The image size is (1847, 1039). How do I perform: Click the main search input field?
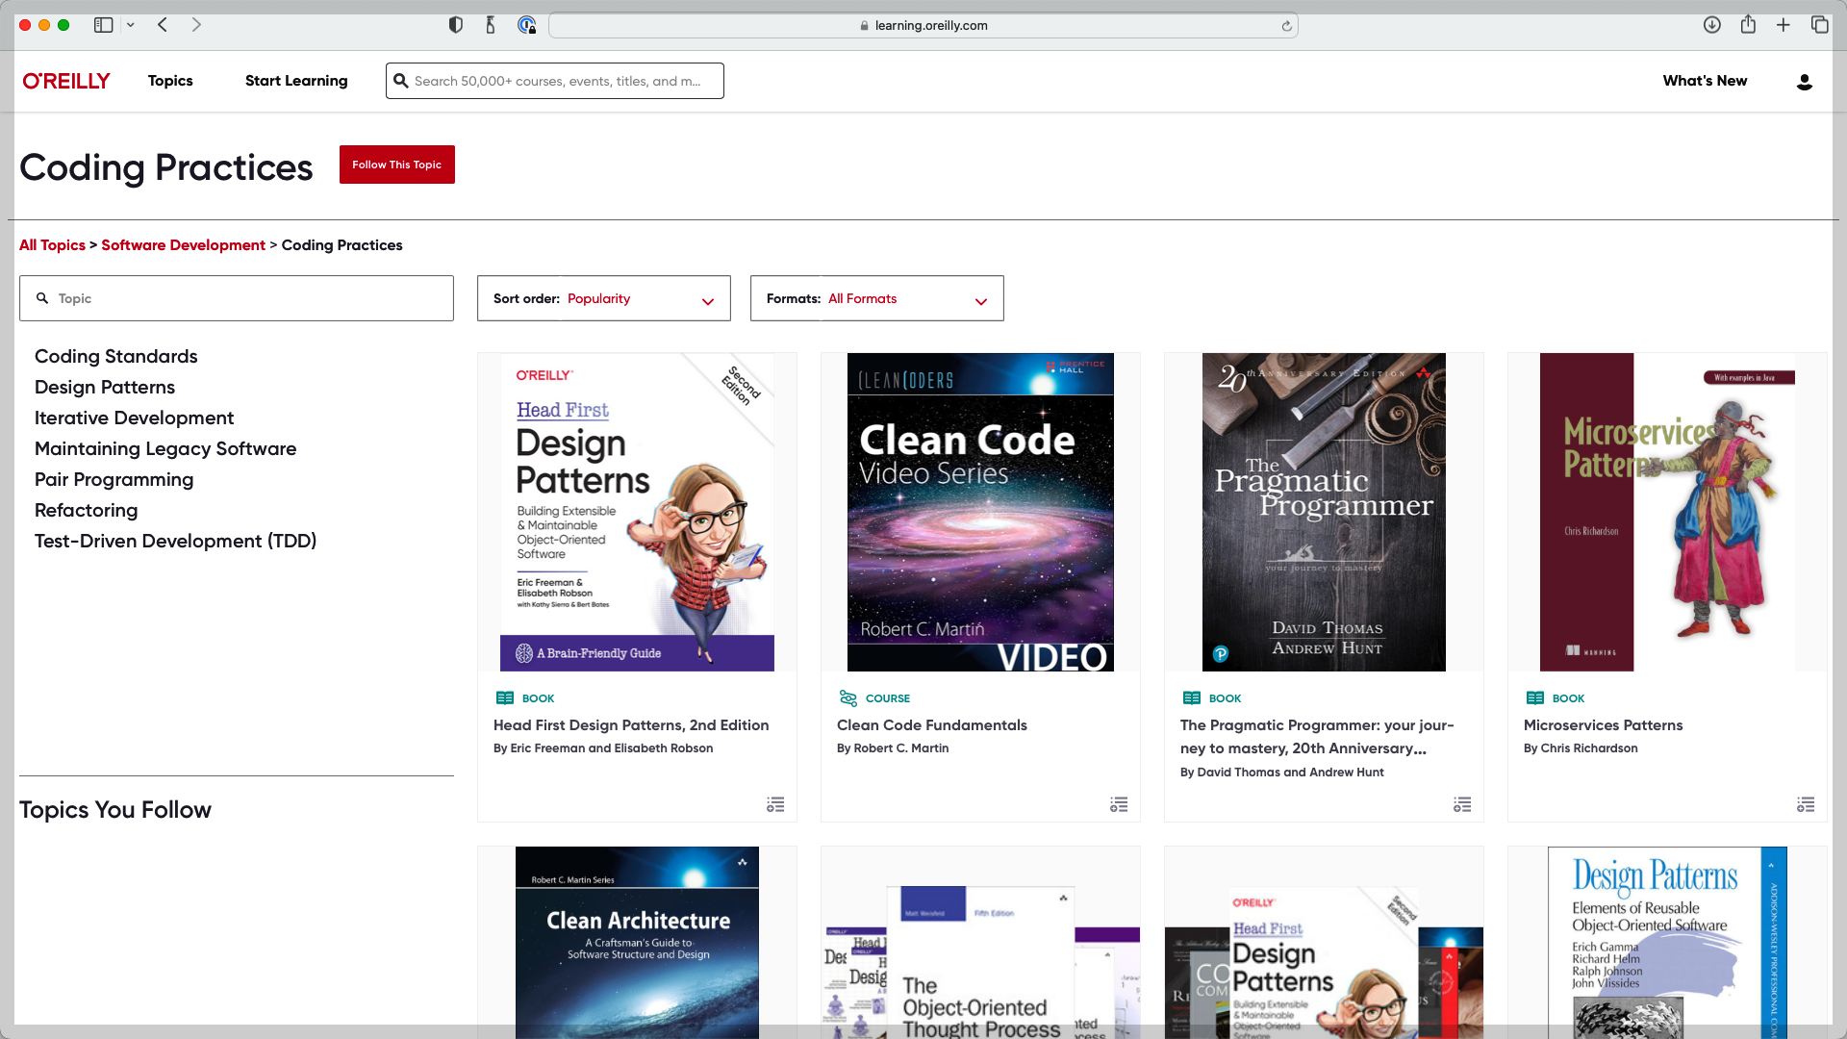555,81
